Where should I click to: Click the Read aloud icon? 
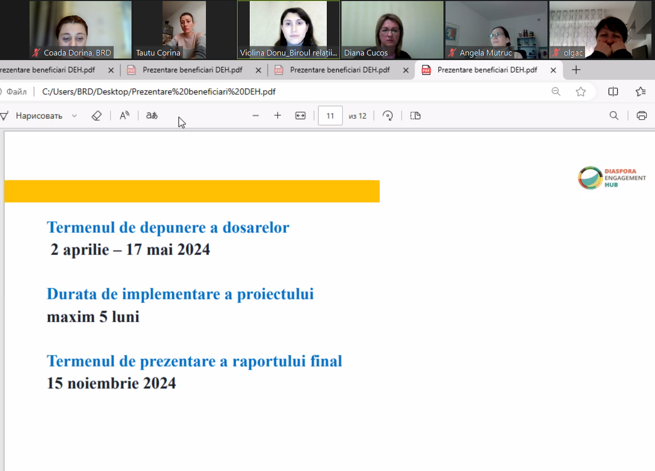pos(124,116)
